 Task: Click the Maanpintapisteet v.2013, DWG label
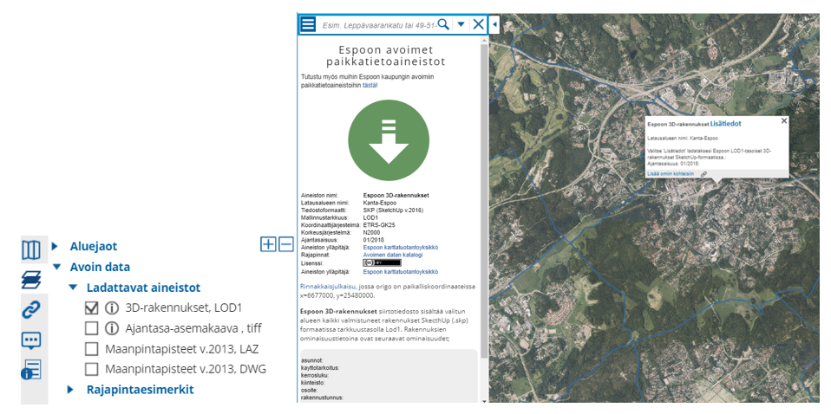pos(186,369)
